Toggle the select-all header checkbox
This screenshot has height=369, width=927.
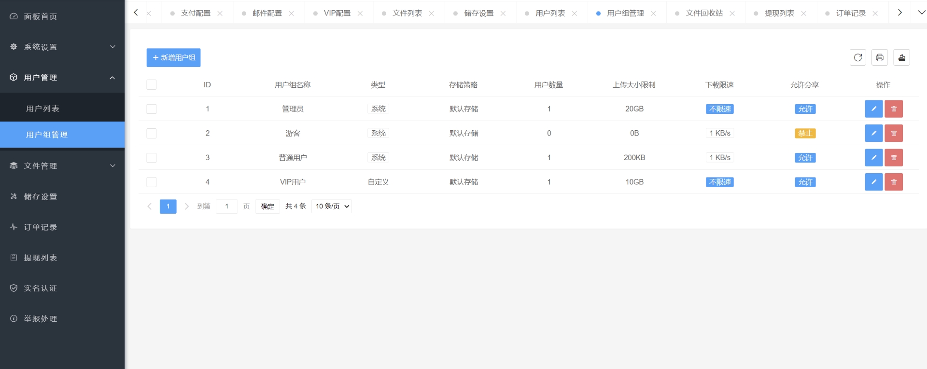(152, 85)
